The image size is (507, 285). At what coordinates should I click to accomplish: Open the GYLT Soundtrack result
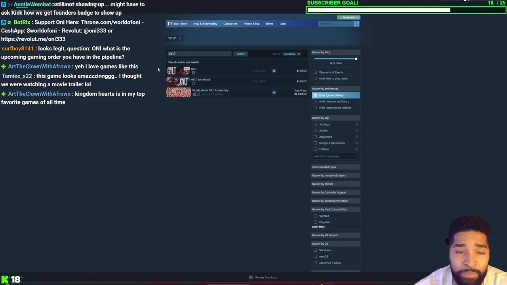tap(236, 82)
